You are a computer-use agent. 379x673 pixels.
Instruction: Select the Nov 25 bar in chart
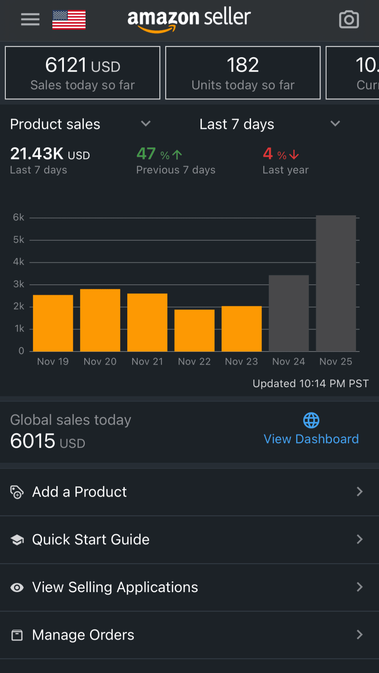(336, 283)
